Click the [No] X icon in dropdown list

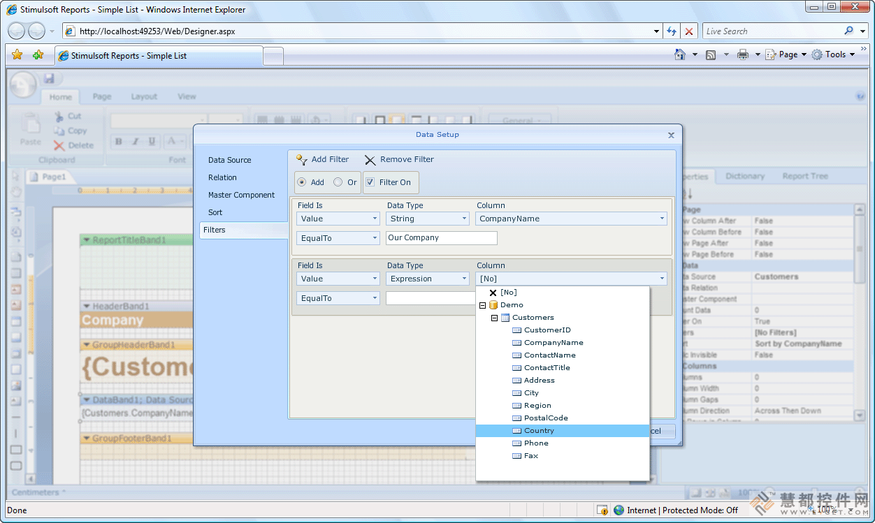click(x=493, y=293)
